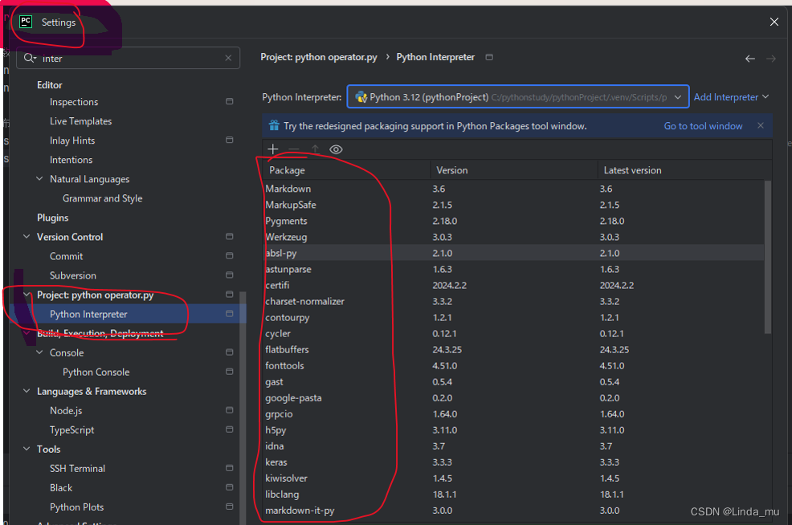792x525 pixels.
Task: Collapse the Project: python operator.py section
Action: pos(27,295)
